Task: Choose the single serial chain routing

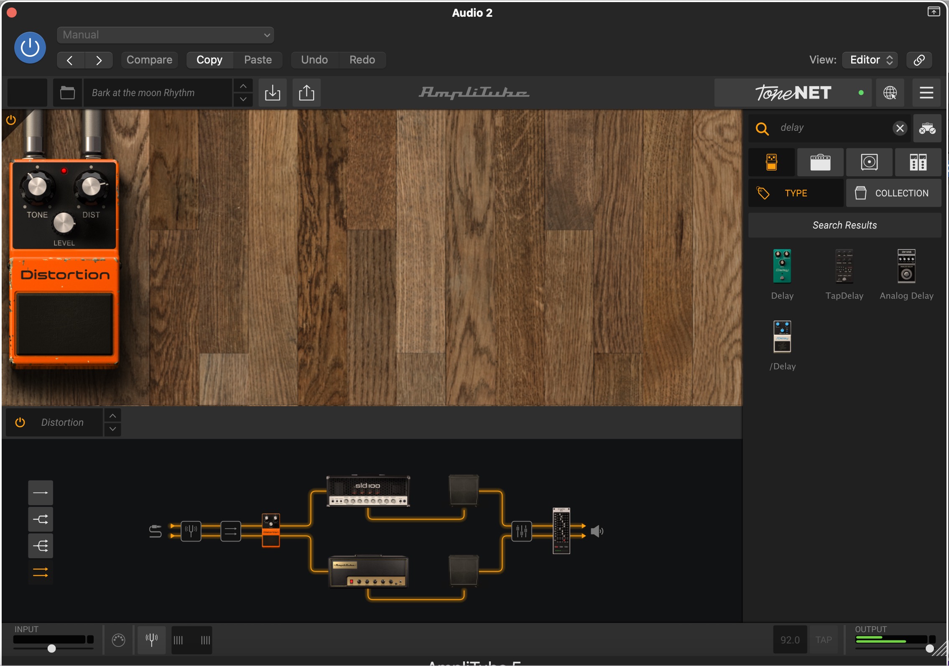Action: click(x=41, y=493)
